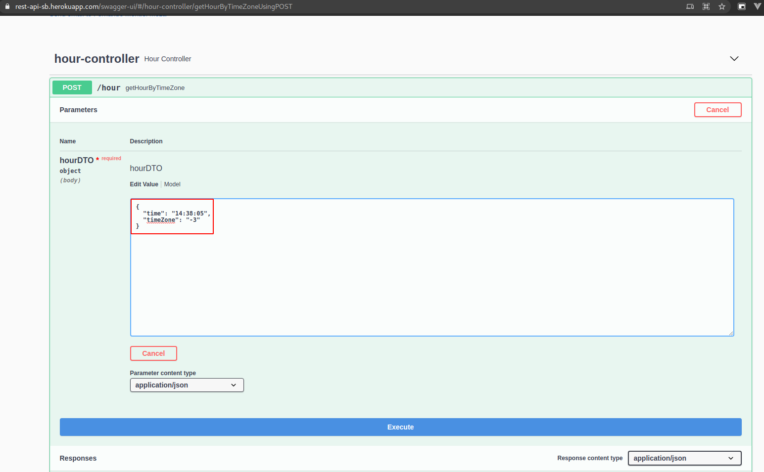The image size is (764, 472).
Task: Click the hour-controller heading title
Action: tap(97, 59)
